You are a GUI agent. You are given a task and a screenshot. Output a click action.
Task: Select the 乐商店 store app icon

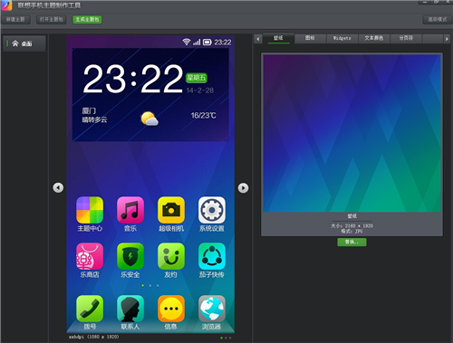(90, 256)
